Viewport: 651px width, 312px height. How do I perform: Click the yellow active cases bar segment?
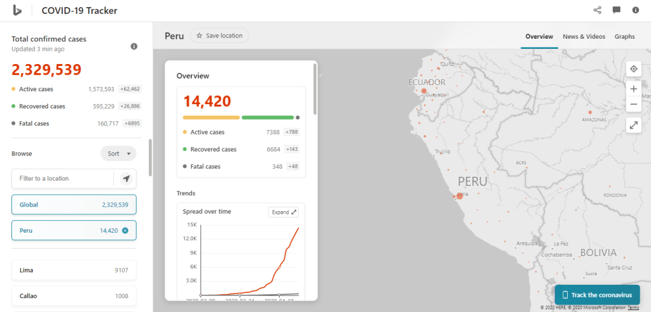tap(211, 118)
